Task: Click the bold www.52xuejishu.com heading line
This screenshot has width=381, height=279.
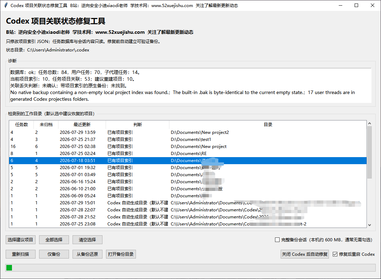Action: point(100,32)
